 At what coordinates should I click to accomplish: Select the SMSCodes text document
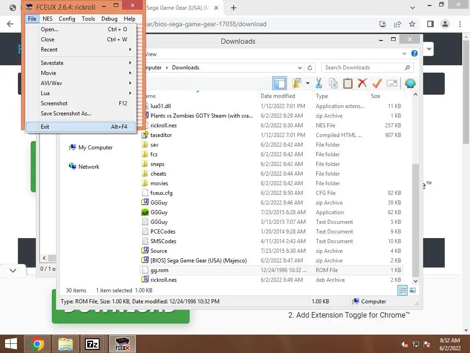(271, 241)
